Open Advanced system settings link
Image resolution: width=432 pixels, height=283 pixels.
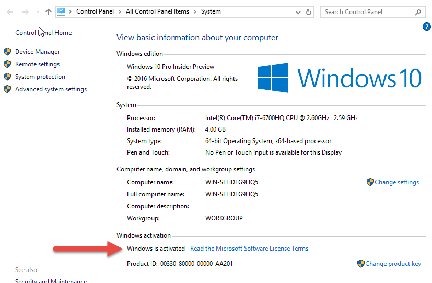51,89
